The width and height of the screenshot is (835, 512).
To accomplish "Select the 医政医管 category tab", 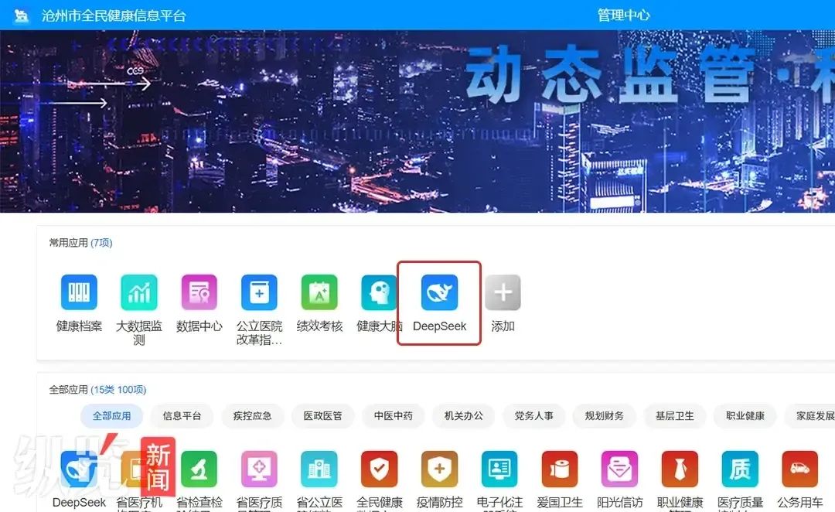I will (x=322, y=415).
